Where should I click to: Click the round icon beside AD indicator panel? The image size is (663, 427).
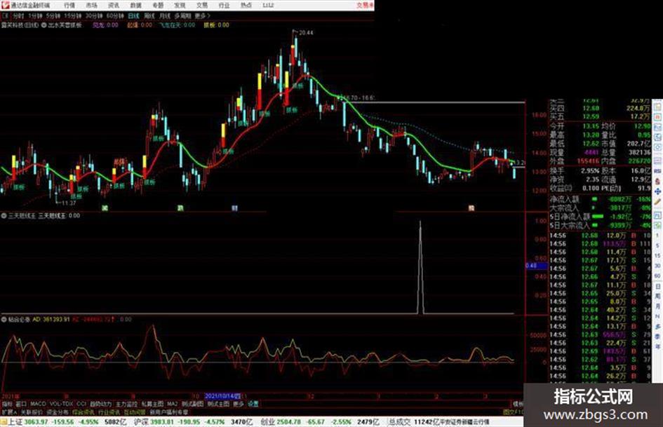pos(4,320)
